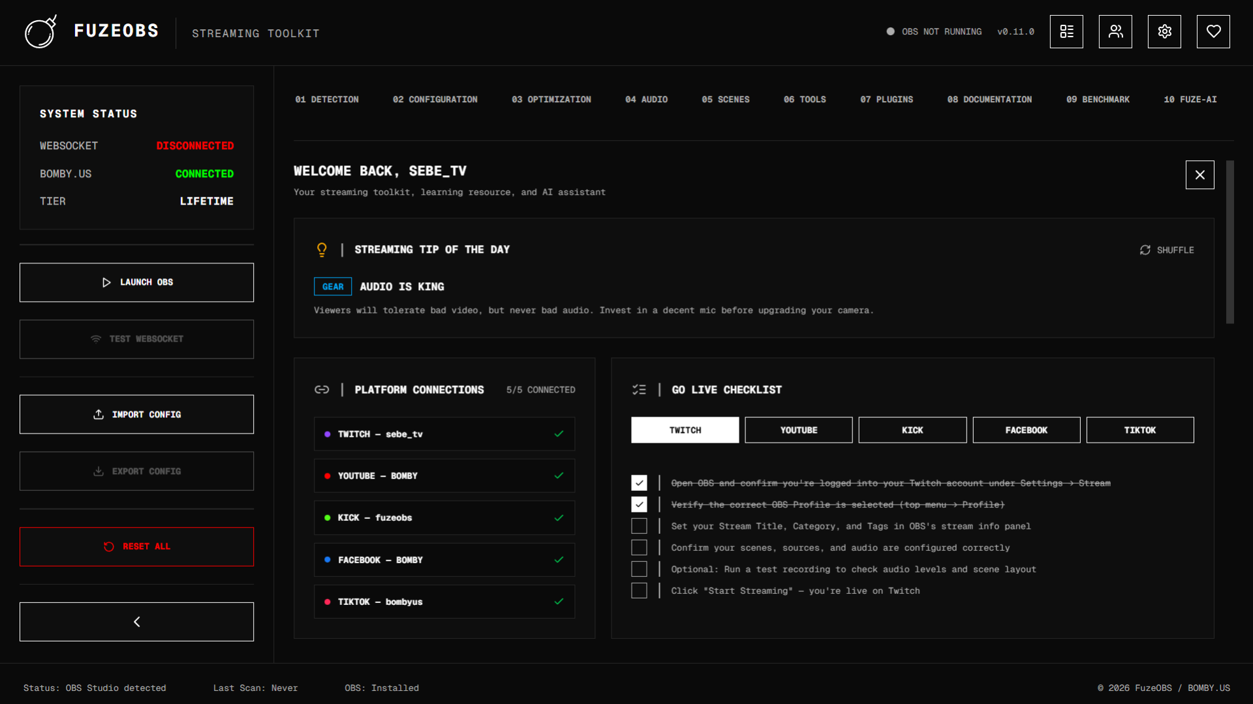
Task: Open the accounts/users icon in header
Action: [x=1115, y=31]
